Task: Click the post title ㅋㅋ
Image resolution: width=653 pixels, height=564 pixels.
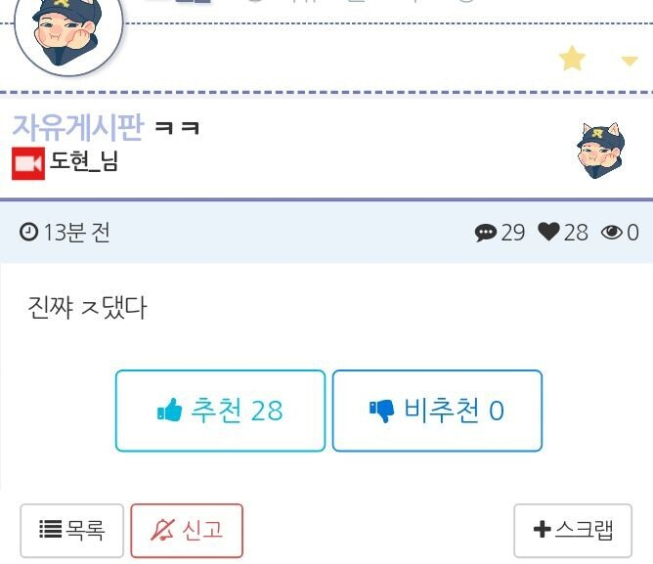Action: pos(177,127)
